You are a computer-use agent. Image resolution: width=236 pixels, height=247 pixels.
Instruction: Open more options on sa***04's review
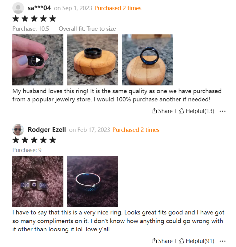(222, 111)
